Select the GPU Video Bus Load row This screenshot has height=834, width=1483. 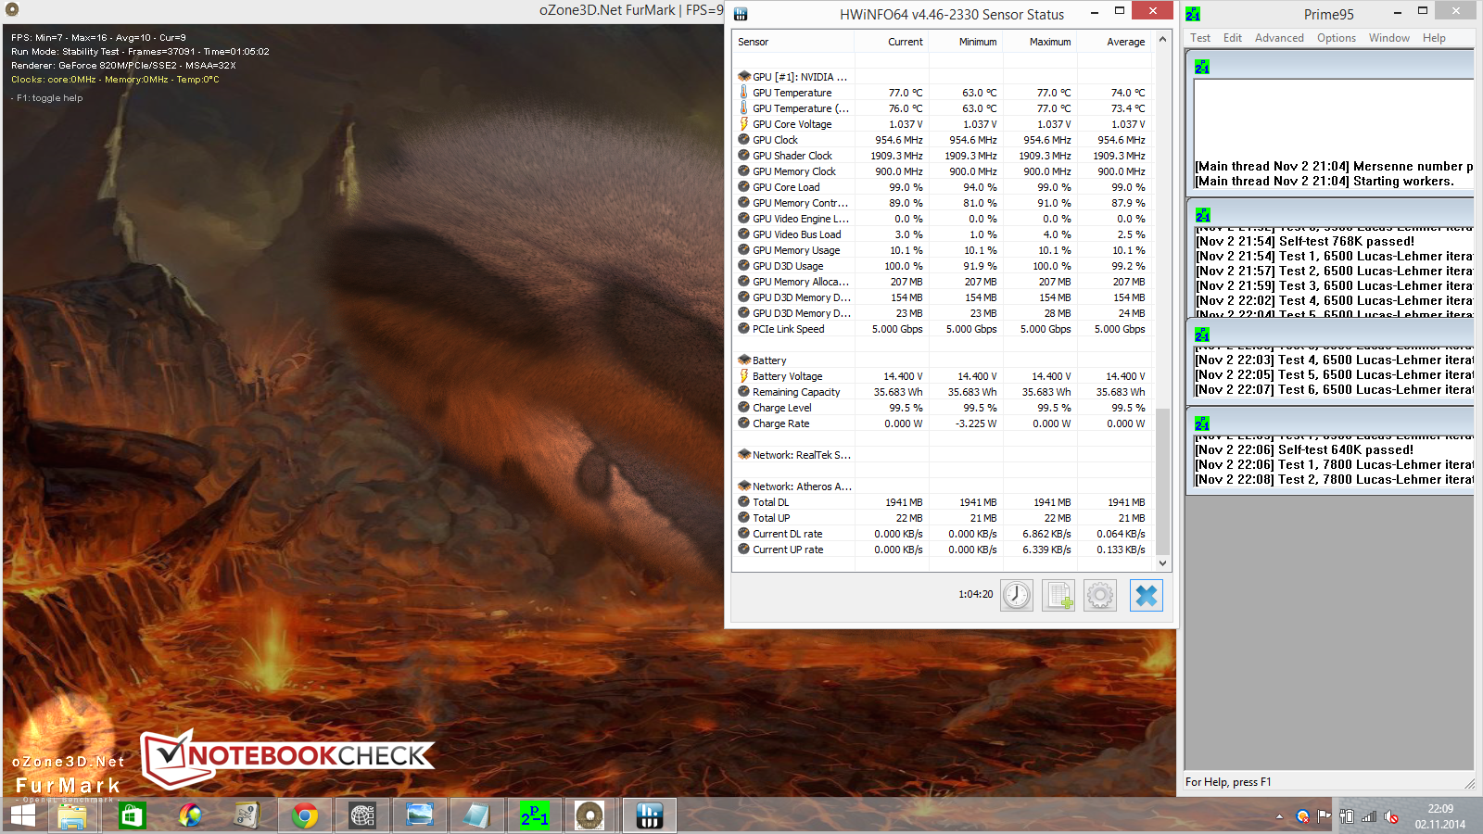(944, 234)
